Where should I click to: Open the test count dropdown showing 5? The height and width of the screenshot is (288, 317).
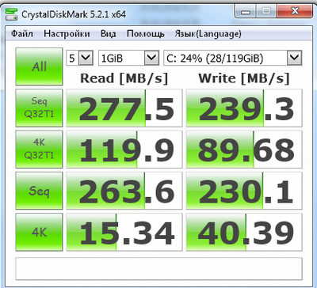(79, 58)
